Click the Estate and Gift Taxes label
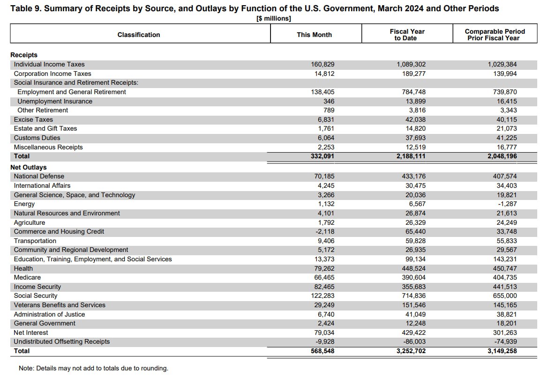Screen dimensions: 548x377 click(45, 128)
